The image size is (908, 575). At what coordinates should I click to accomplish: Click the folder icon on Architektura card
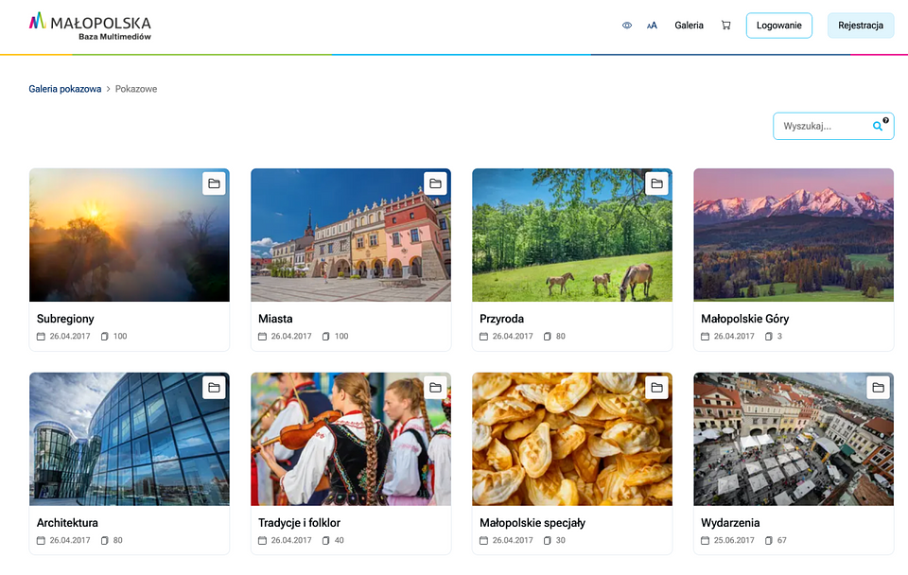point(214,388)
